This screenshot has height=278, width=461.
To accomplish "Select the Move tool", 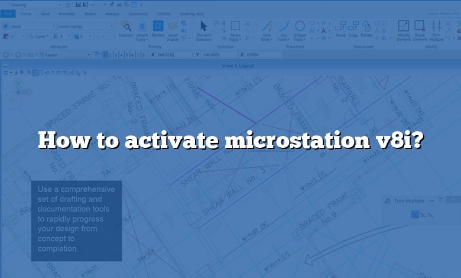I will [x=341, y=29].
